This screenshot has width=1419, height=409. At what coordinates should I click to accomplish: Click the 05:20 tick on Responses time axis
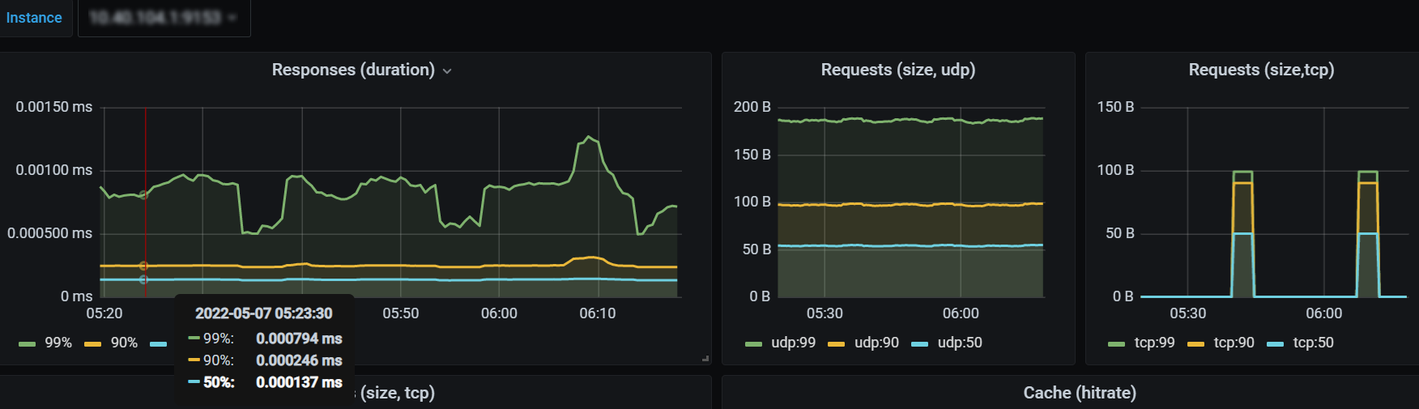pos(104,313)
